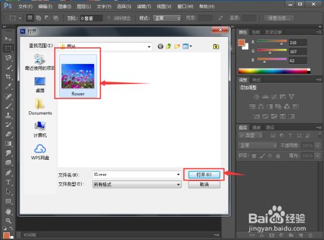Screen dimensions: 324x240
Task: Open the file type format dropdown
Action: coord(137,184)
